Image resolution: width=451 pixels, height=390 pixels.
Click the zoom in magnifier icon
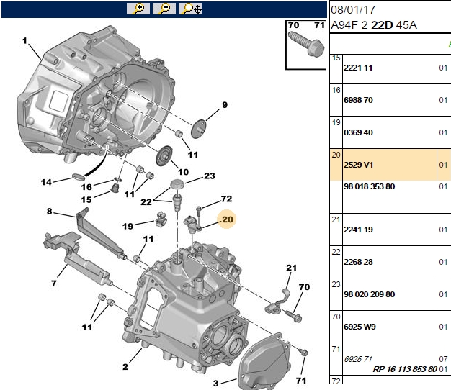click(x=138, y=9)
